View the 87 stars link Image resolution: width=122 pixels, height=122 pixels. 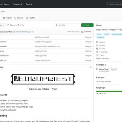coord(102,49)
